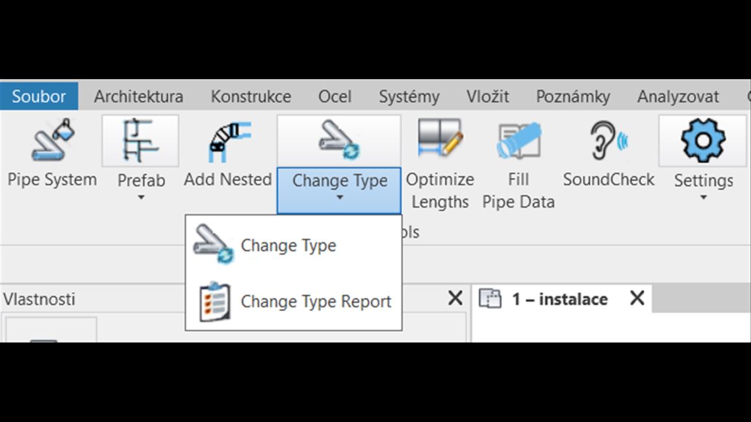The width and height of the screenshot is (751, 422).
Task: Open the Settings gear icon
Action: coord(702,141)
